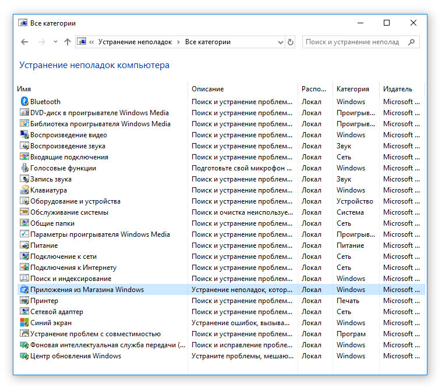Click category cell Система

(350, 212)
